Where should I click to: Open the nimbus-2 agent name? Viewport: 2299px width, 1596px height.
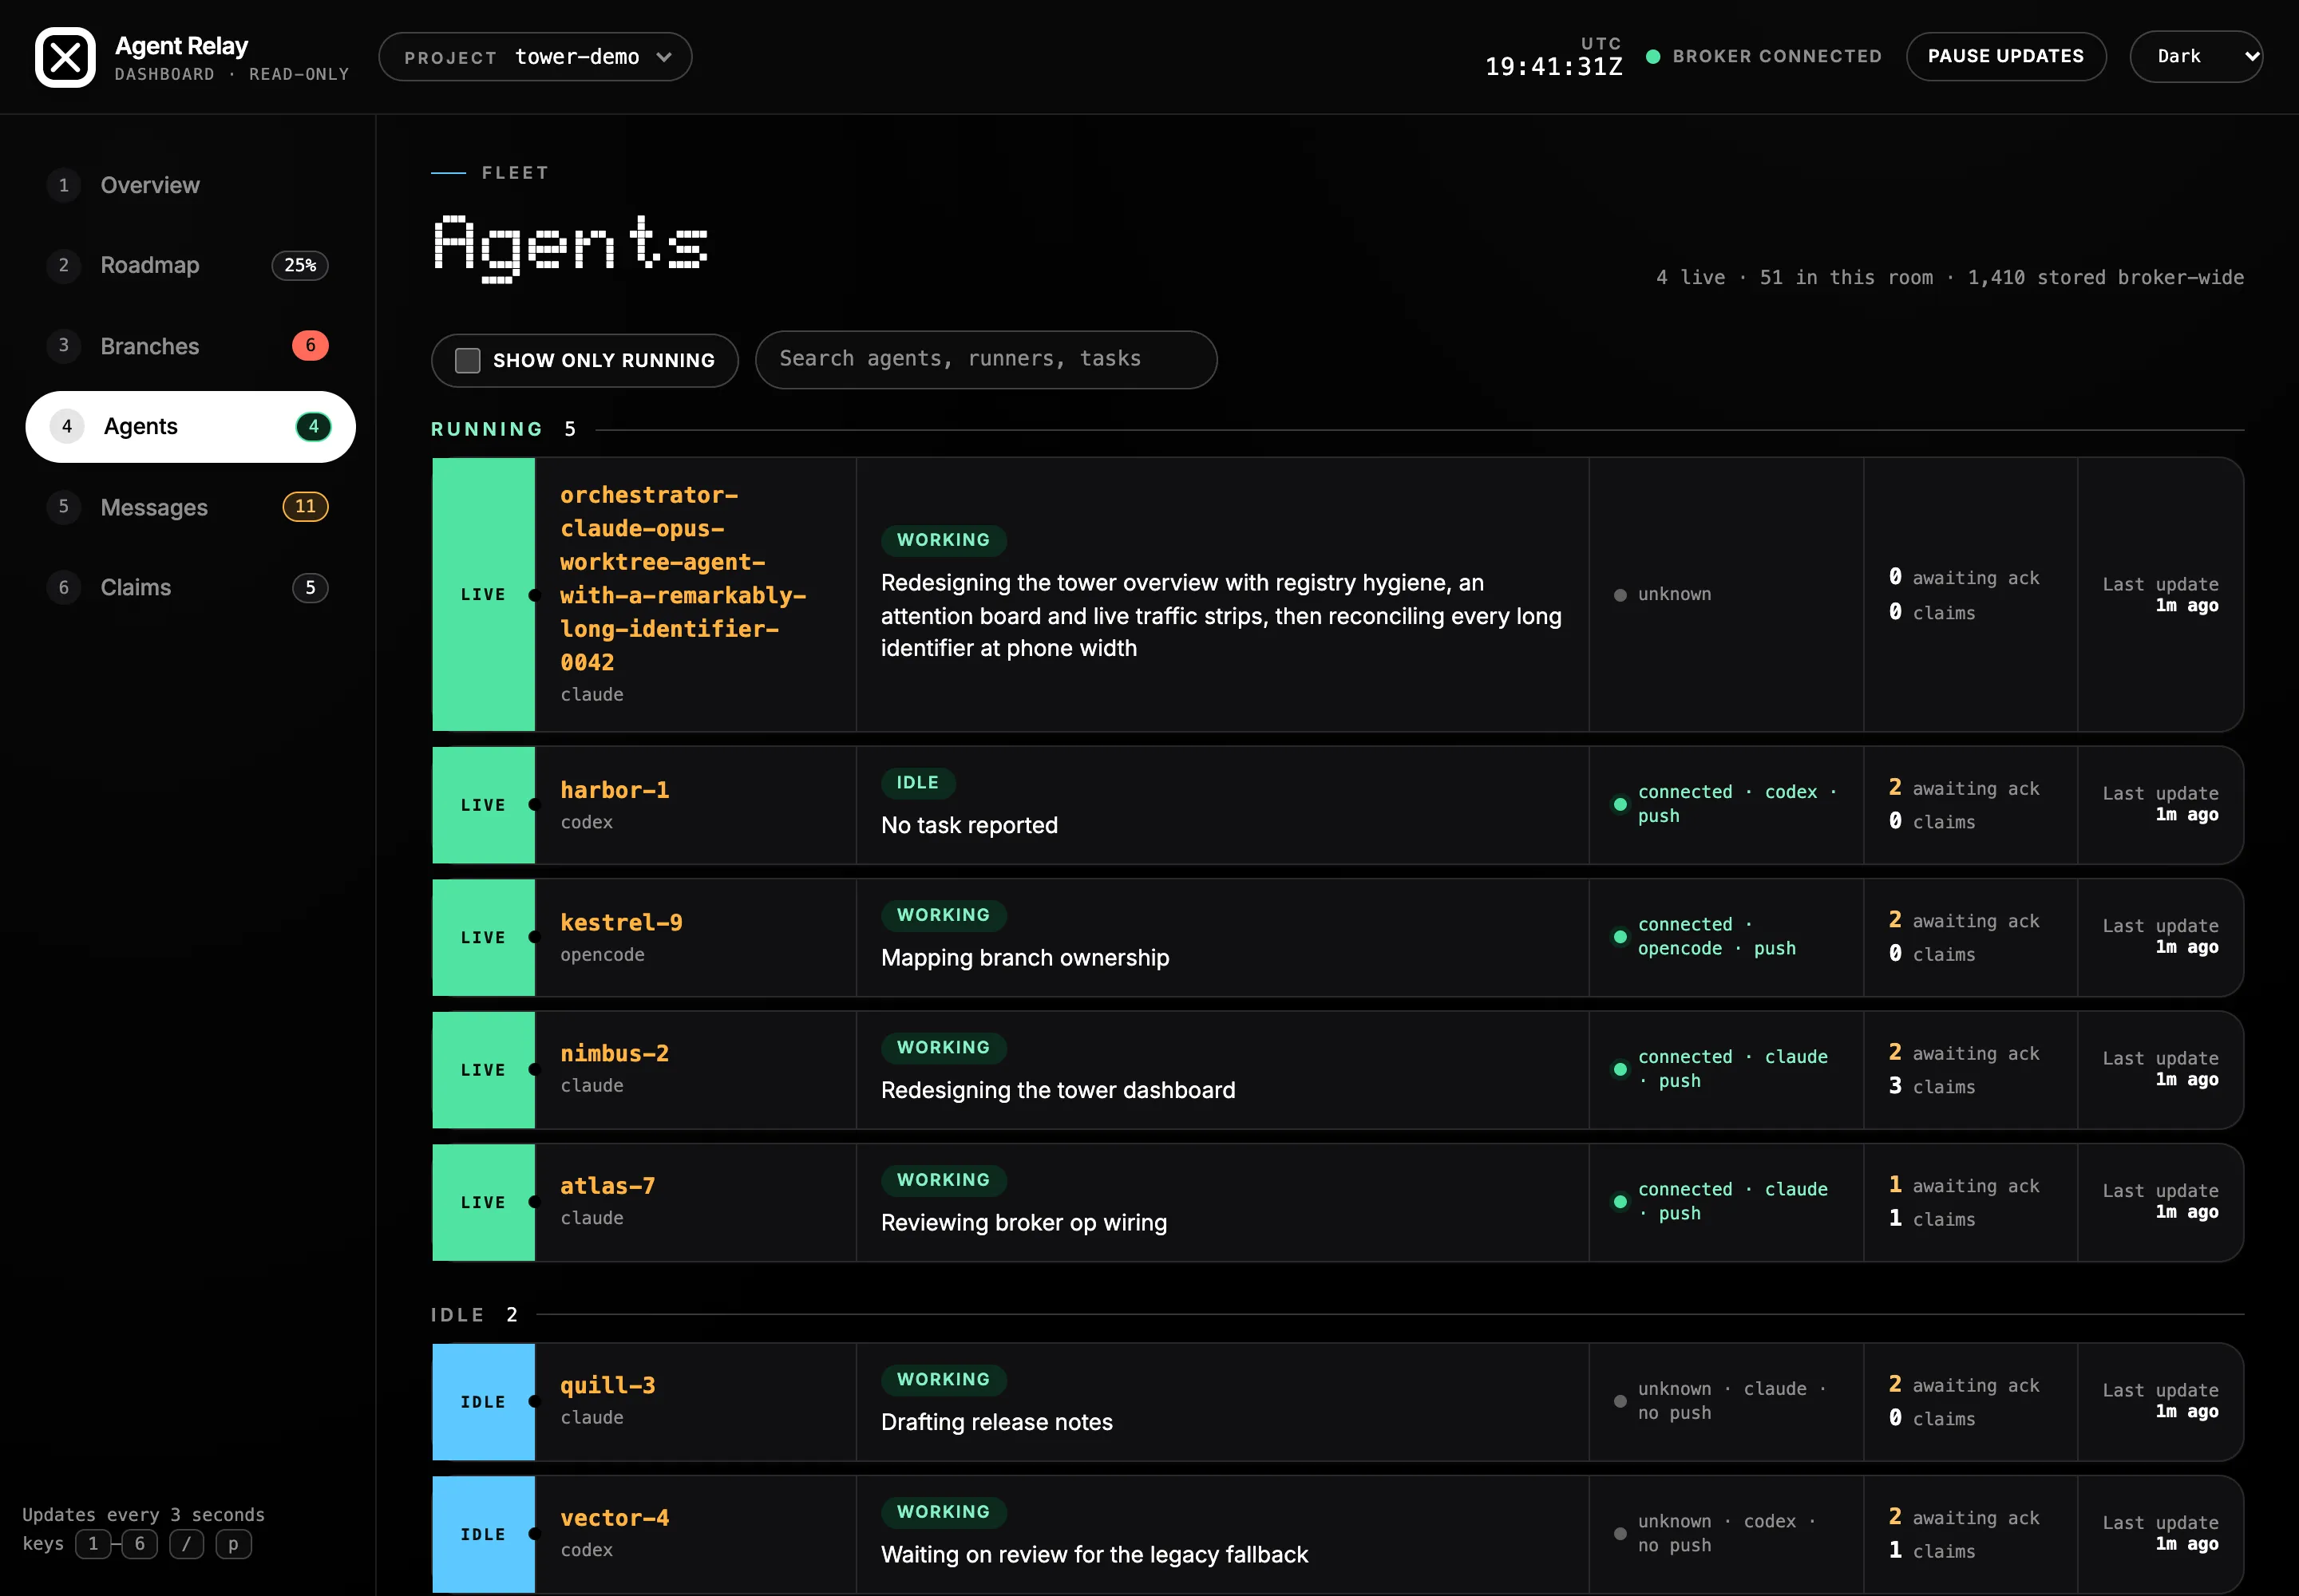point(615,1053)
